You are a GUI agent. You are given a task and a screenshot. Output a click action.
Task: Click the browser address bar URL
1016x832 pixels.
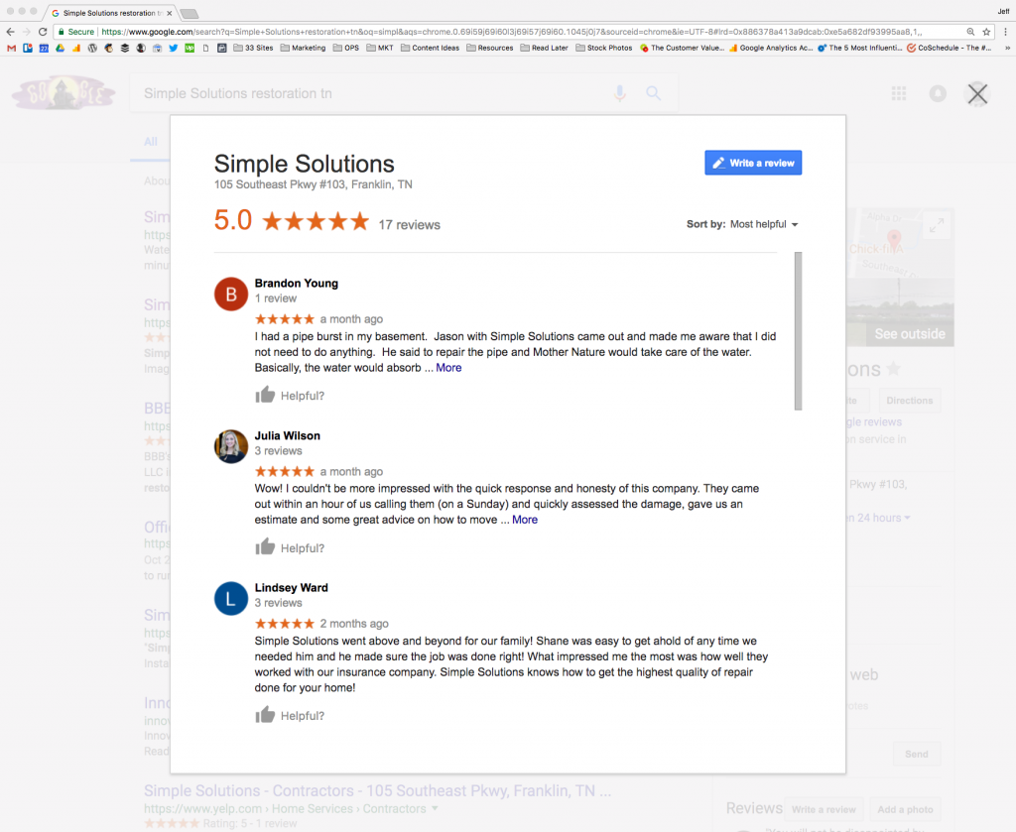[511, 32]
